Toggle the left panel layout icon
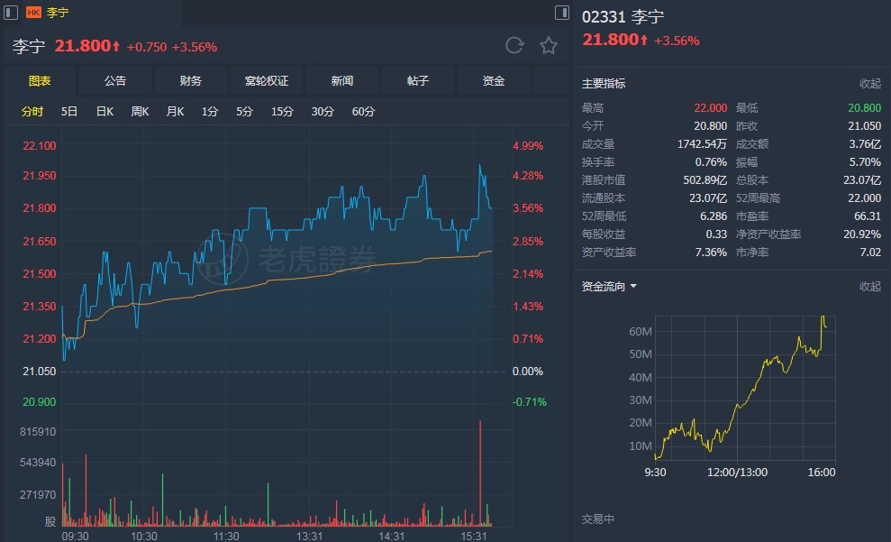The image size is (891, 542). click(11, 13)
